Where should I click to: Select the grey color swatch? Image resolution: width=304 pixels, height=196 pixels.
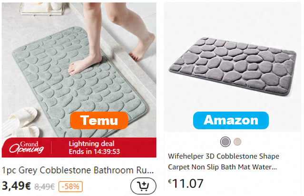(226, 142)
